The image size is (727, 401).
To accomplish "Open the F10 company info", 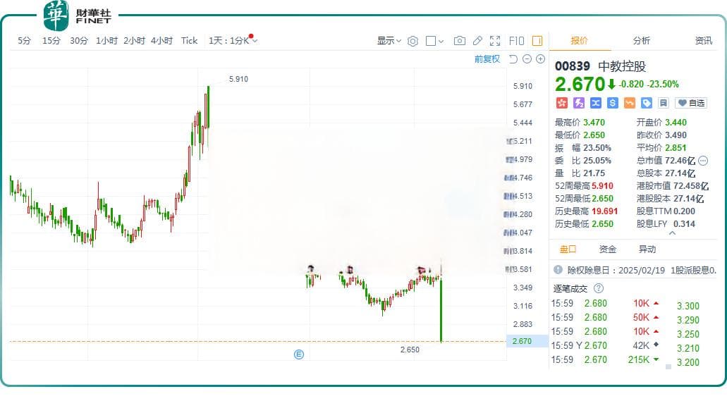I will [x=516, y=41].
